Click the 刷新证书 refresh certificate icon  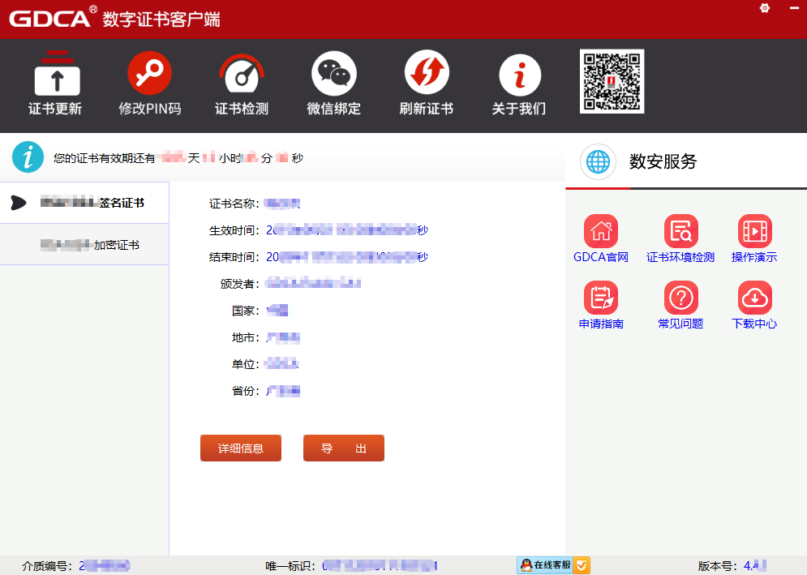pyautogui.click(x=427, y=75)
